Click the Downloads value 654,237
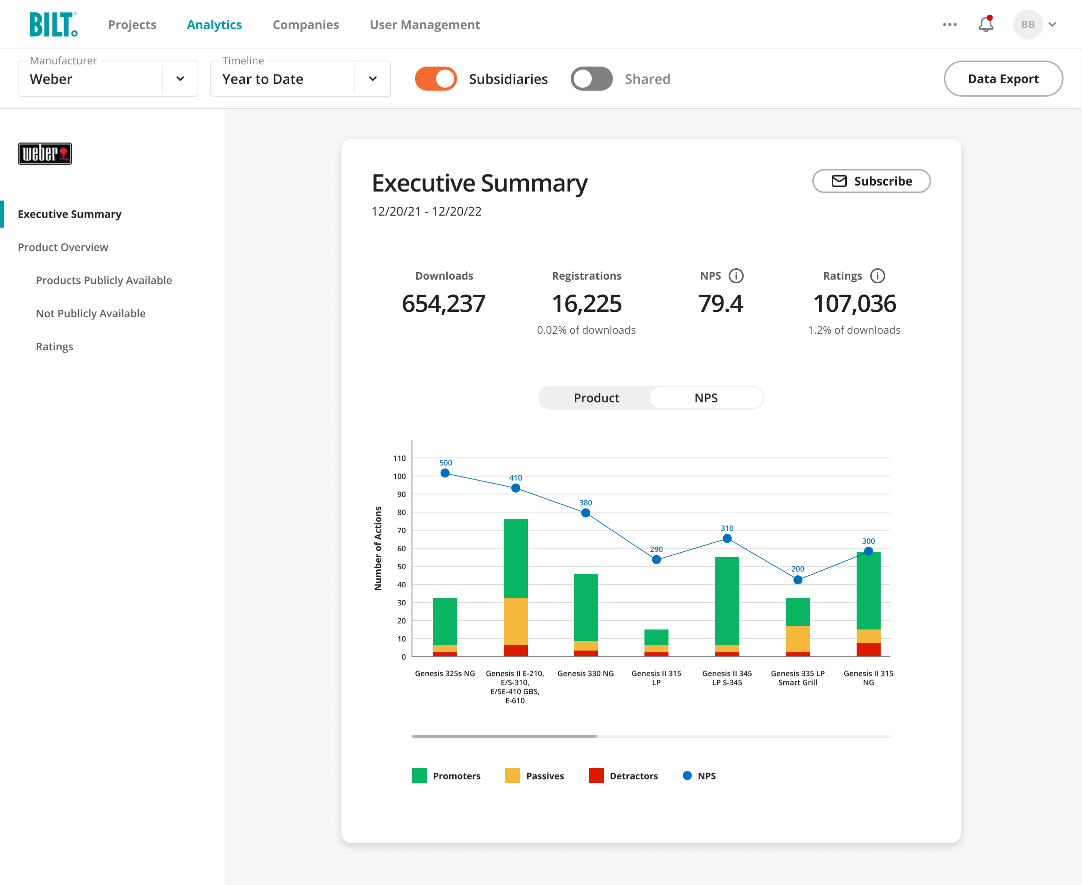 pos(443,304)
